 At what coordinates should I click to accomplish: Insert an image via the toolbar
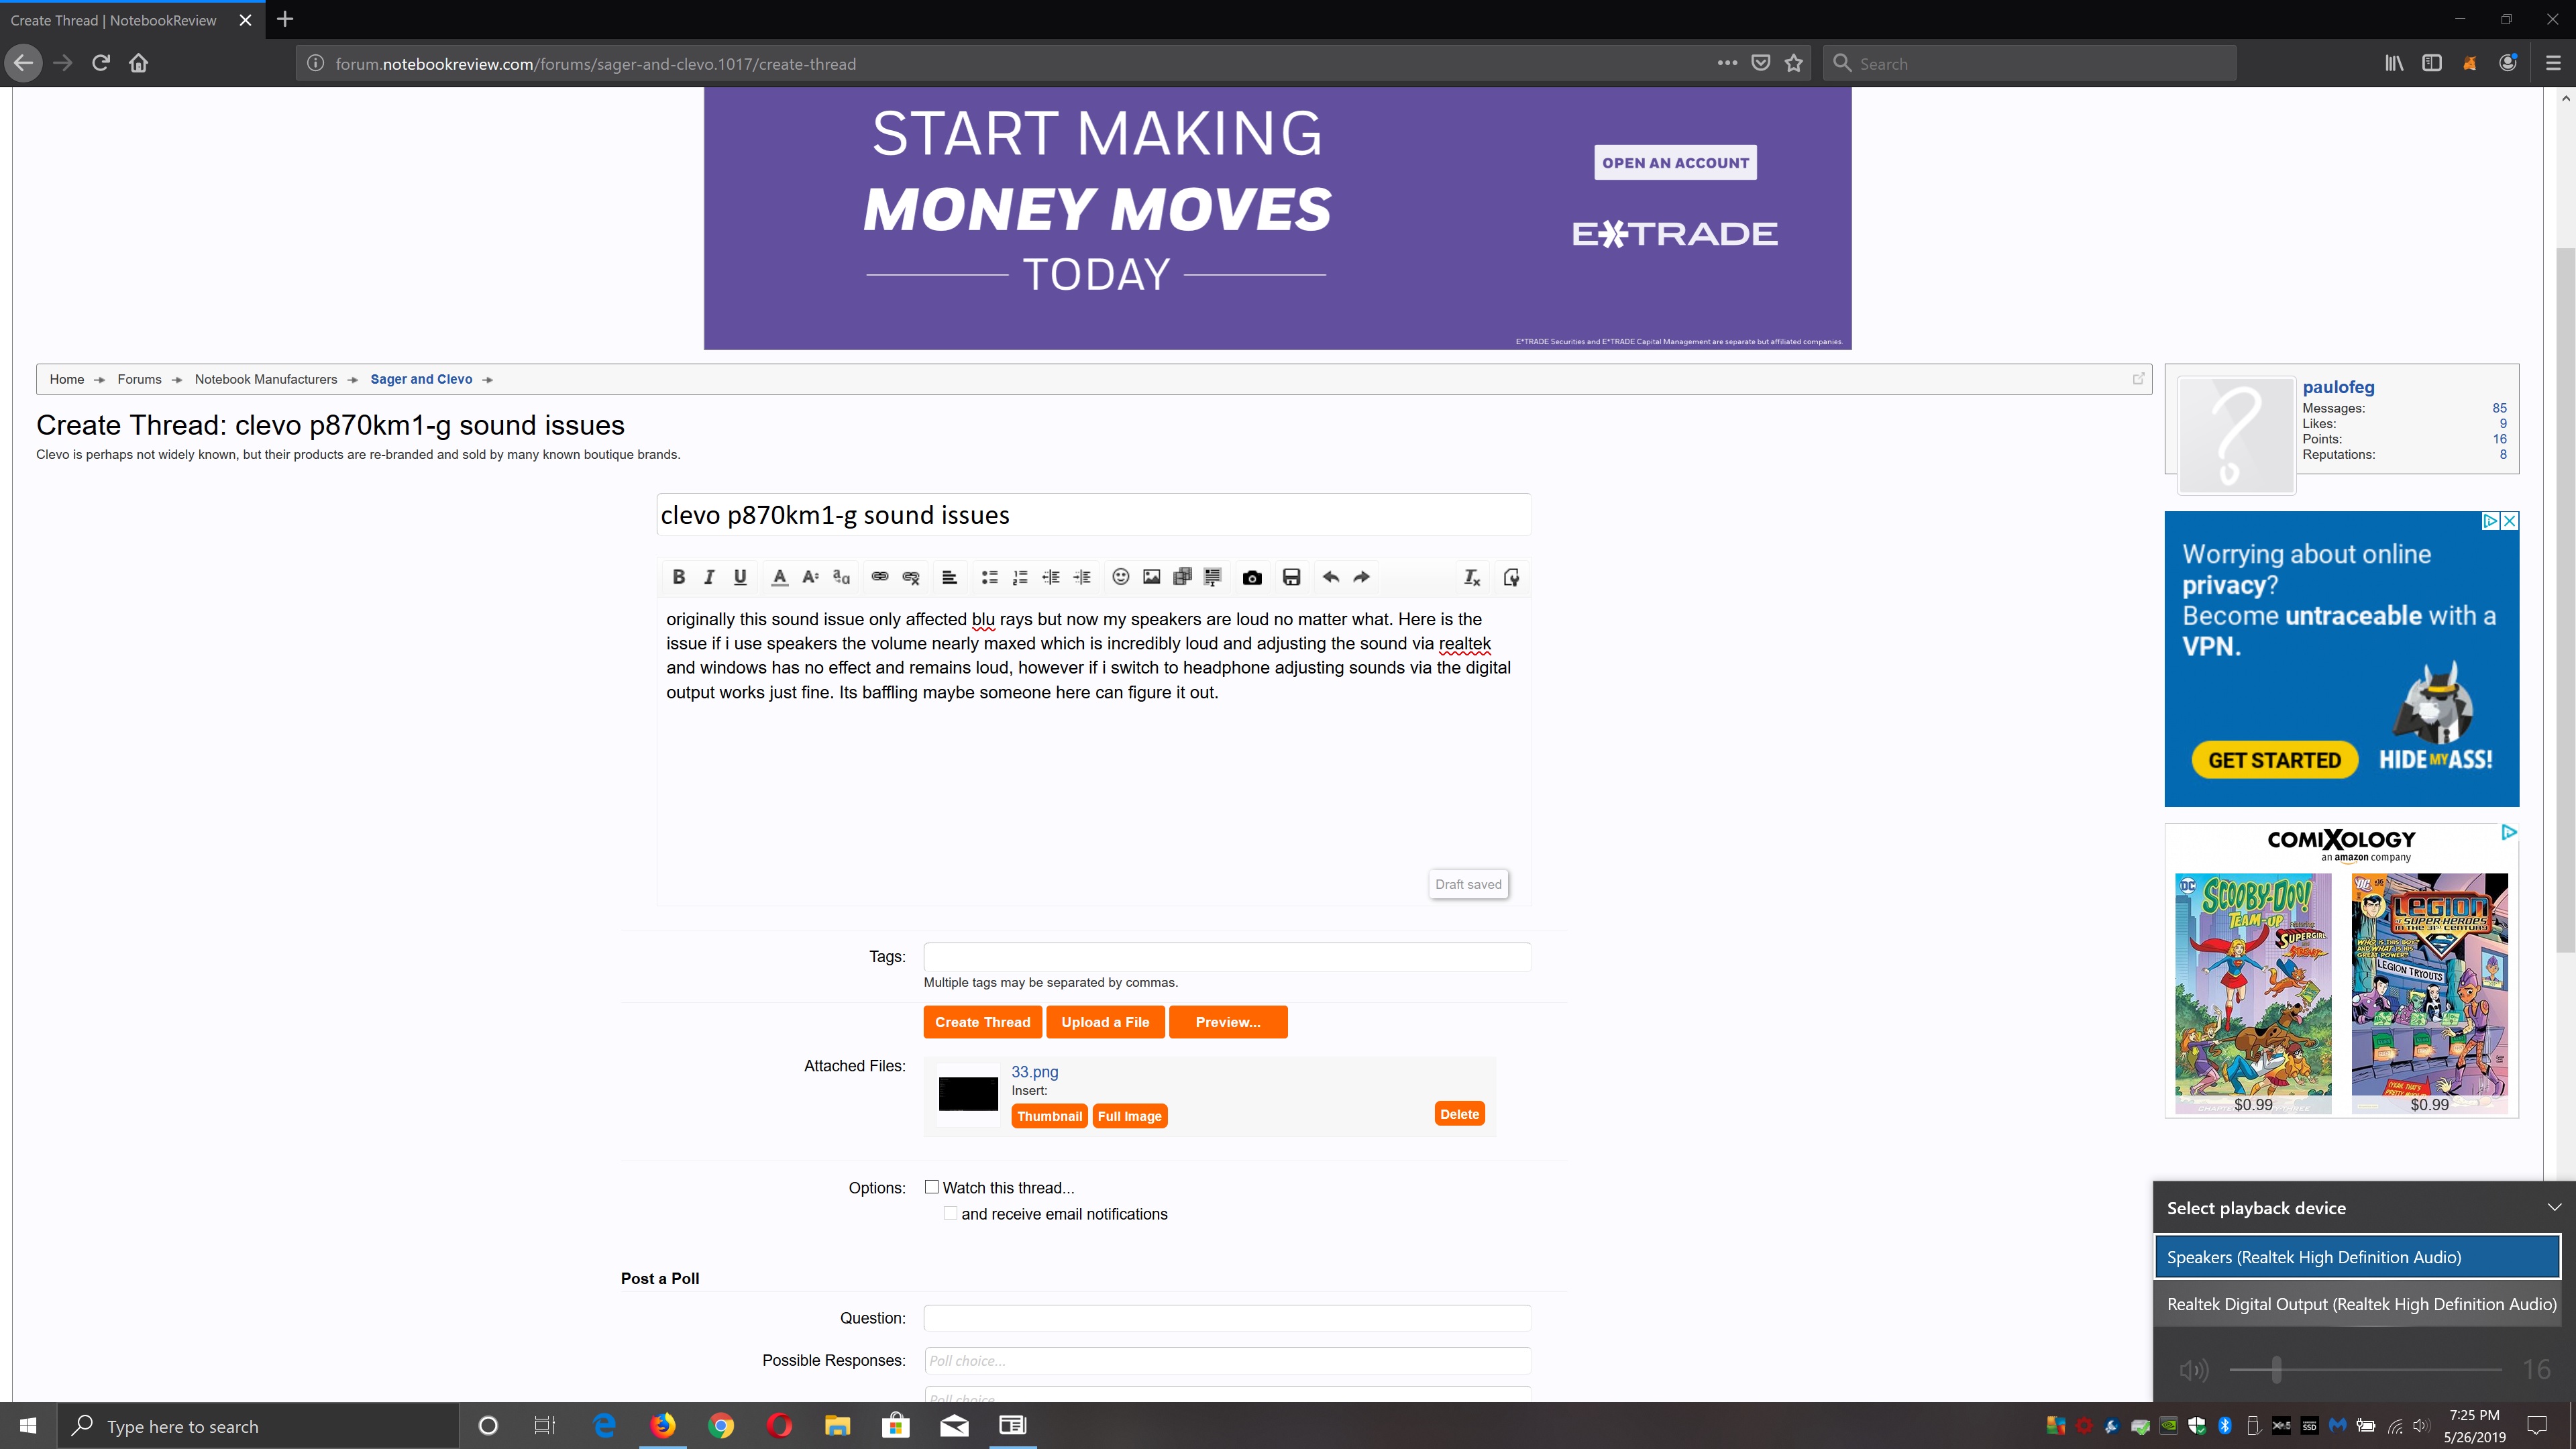click(1152, 577)
